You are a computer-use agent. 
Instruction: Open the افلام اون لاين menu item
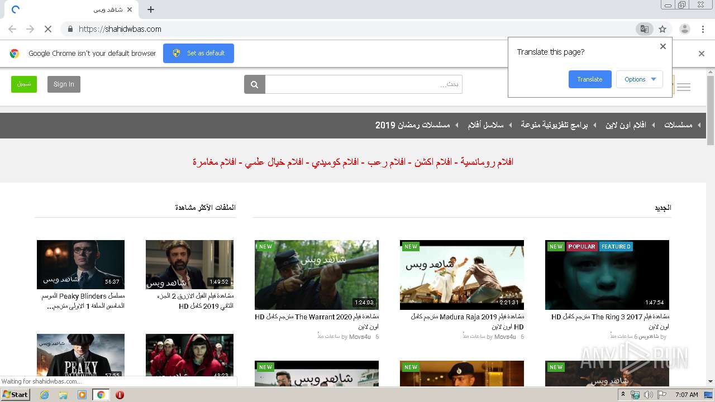(626, 125)
